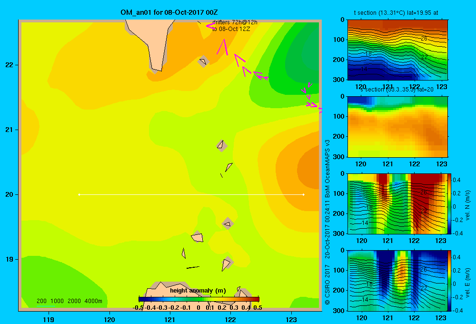Click longitude label 121 below main map
Screen dimensions: 476x324
point(170,319)
